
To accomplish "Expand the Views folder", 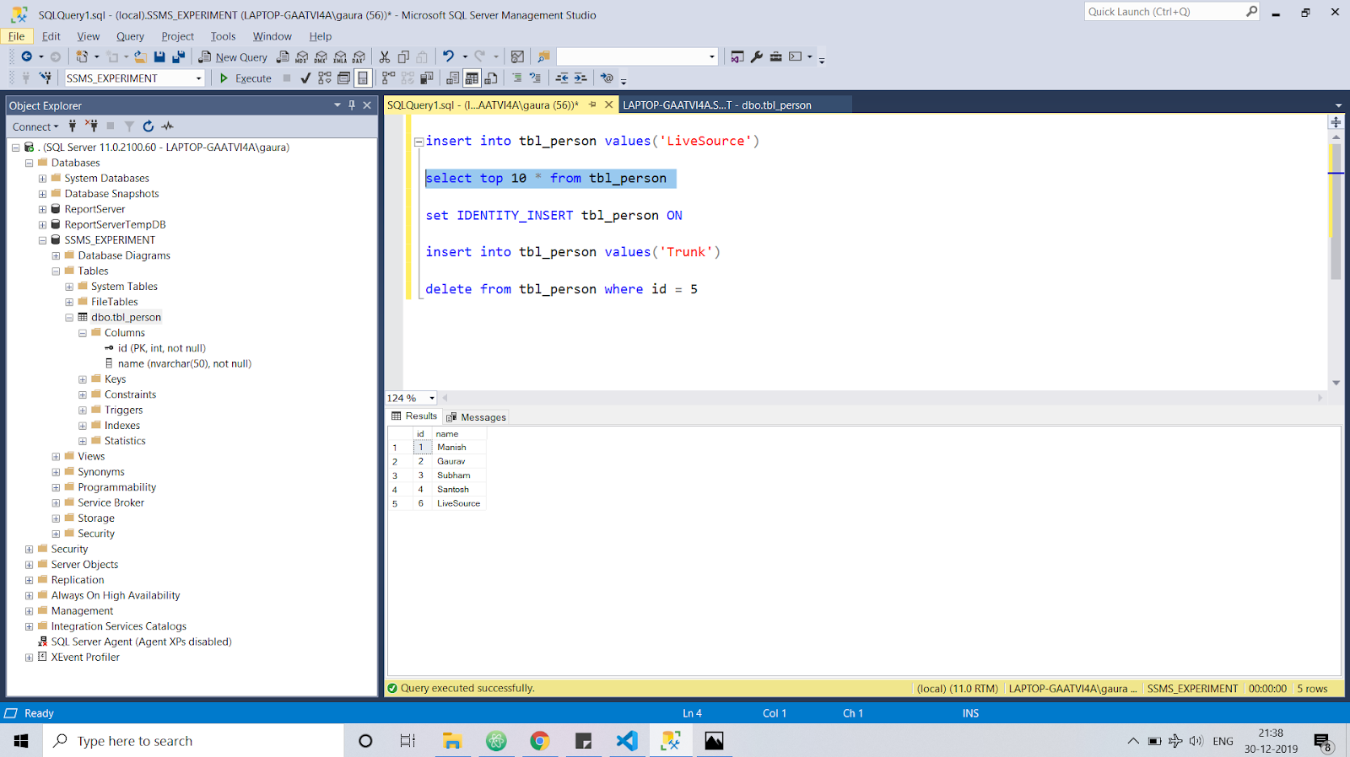I will [56, 457].
